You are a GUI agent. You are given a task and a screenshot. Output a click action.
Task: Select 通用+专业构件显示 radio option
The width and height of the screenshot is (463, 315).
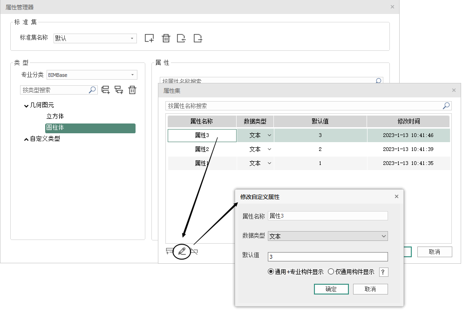(271, 272)
